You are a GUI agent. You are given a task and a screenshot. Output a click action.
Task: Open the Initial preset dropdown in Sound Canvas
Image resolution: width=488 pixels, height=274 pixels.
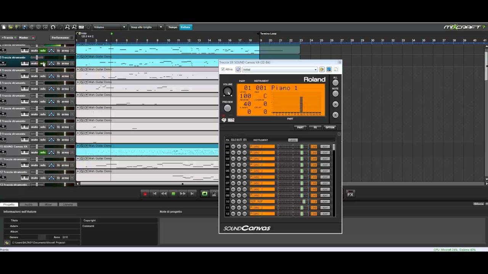point(280,70)
